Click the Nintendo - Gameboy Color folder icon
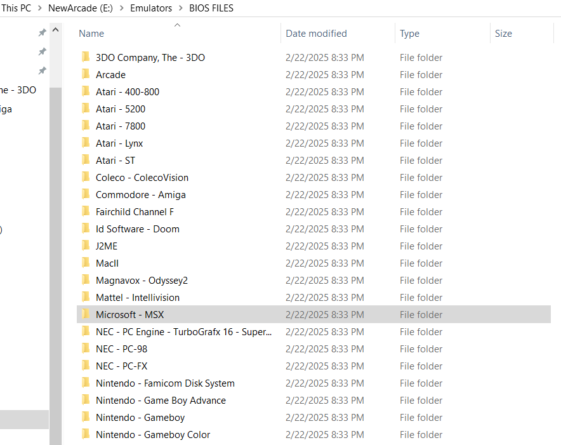 pos(86,435)
